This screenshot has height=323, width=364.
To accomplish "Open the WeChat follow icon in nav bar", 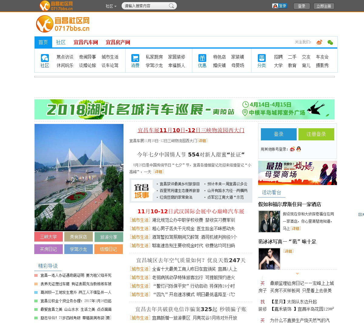I will tap(330, 42).
